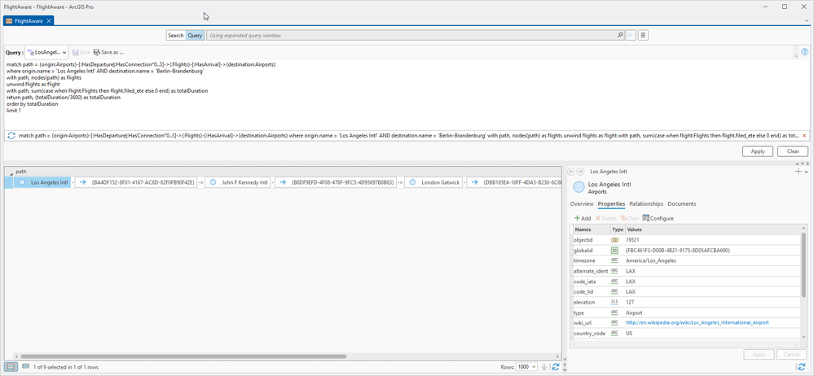Click the magnifier icon in the query bar
814x376 pixels.
coord(620,35)
